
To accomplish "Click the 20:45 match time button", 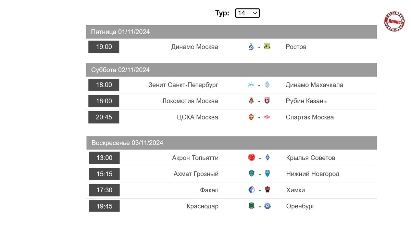I will pos(104,117).
